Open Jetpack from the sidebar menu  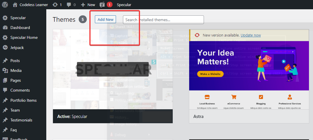click(17, 48)
